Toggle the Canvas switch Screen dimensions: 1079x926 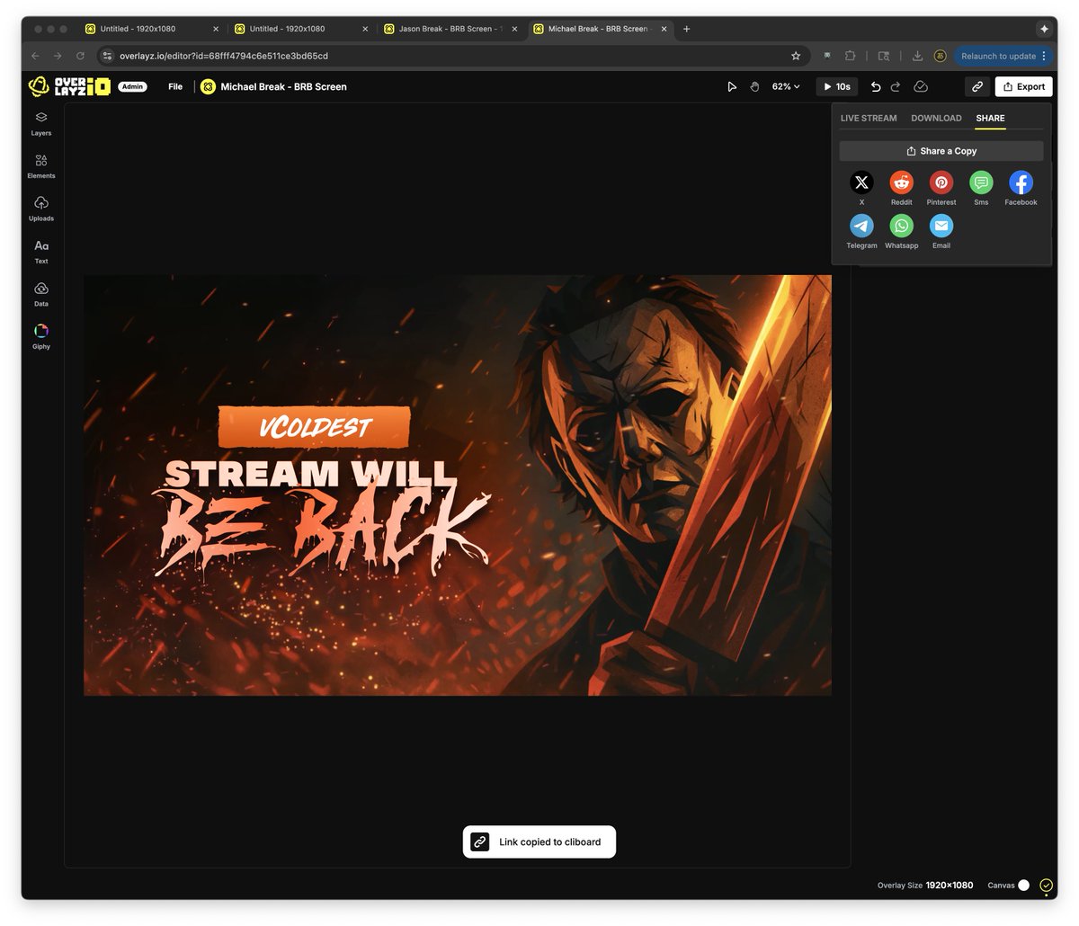[x=1023, y=886]
